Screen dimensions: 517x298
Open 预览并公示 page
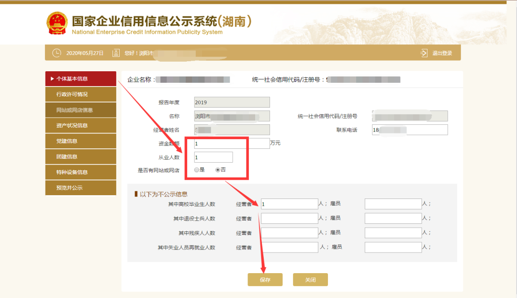[80, 188]
